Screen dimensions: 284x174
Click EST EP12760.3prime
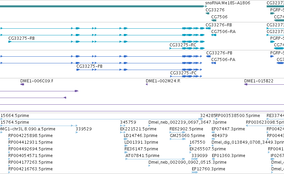point(209,169)
